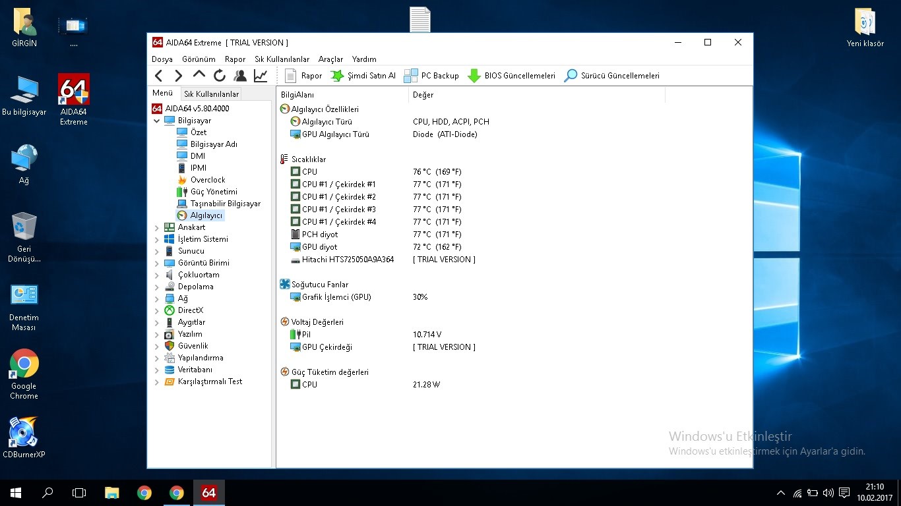901x506 pixels.
Task: Open the Windows Start menu
Action: tap(16, 493)
